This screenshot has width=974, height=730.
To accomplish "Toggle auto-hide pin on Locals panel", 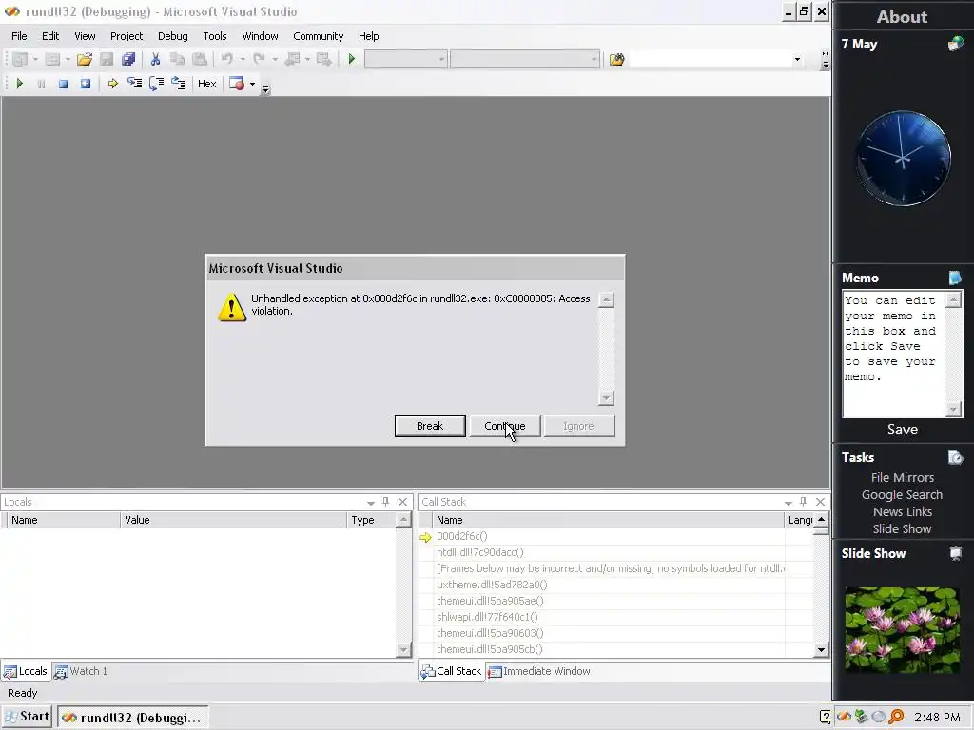I will [x=386, y=502].
